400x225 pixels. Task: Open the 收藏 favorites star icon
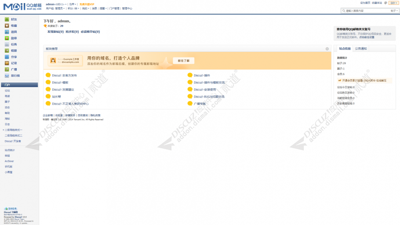click(x=7, y=25)
